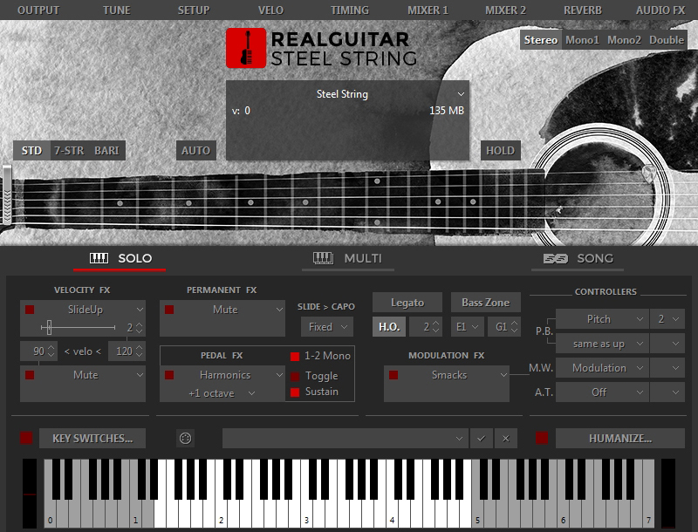Open the SETUP tab
Viewport: 698px width, 532px height.
pyautogui.click(x=194, y=10)
